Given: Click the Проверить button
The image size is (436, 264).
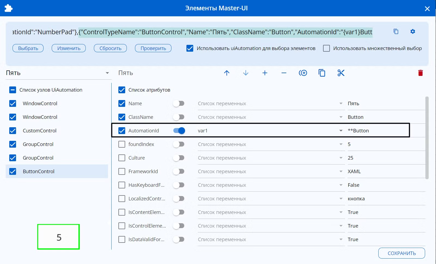Looking at the screenshot, I should pyautogui.click(x=153, y=48).
